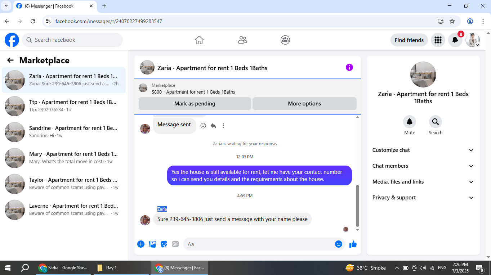
Task: Open notifications bell with badge 8
Action: point(455,40)
